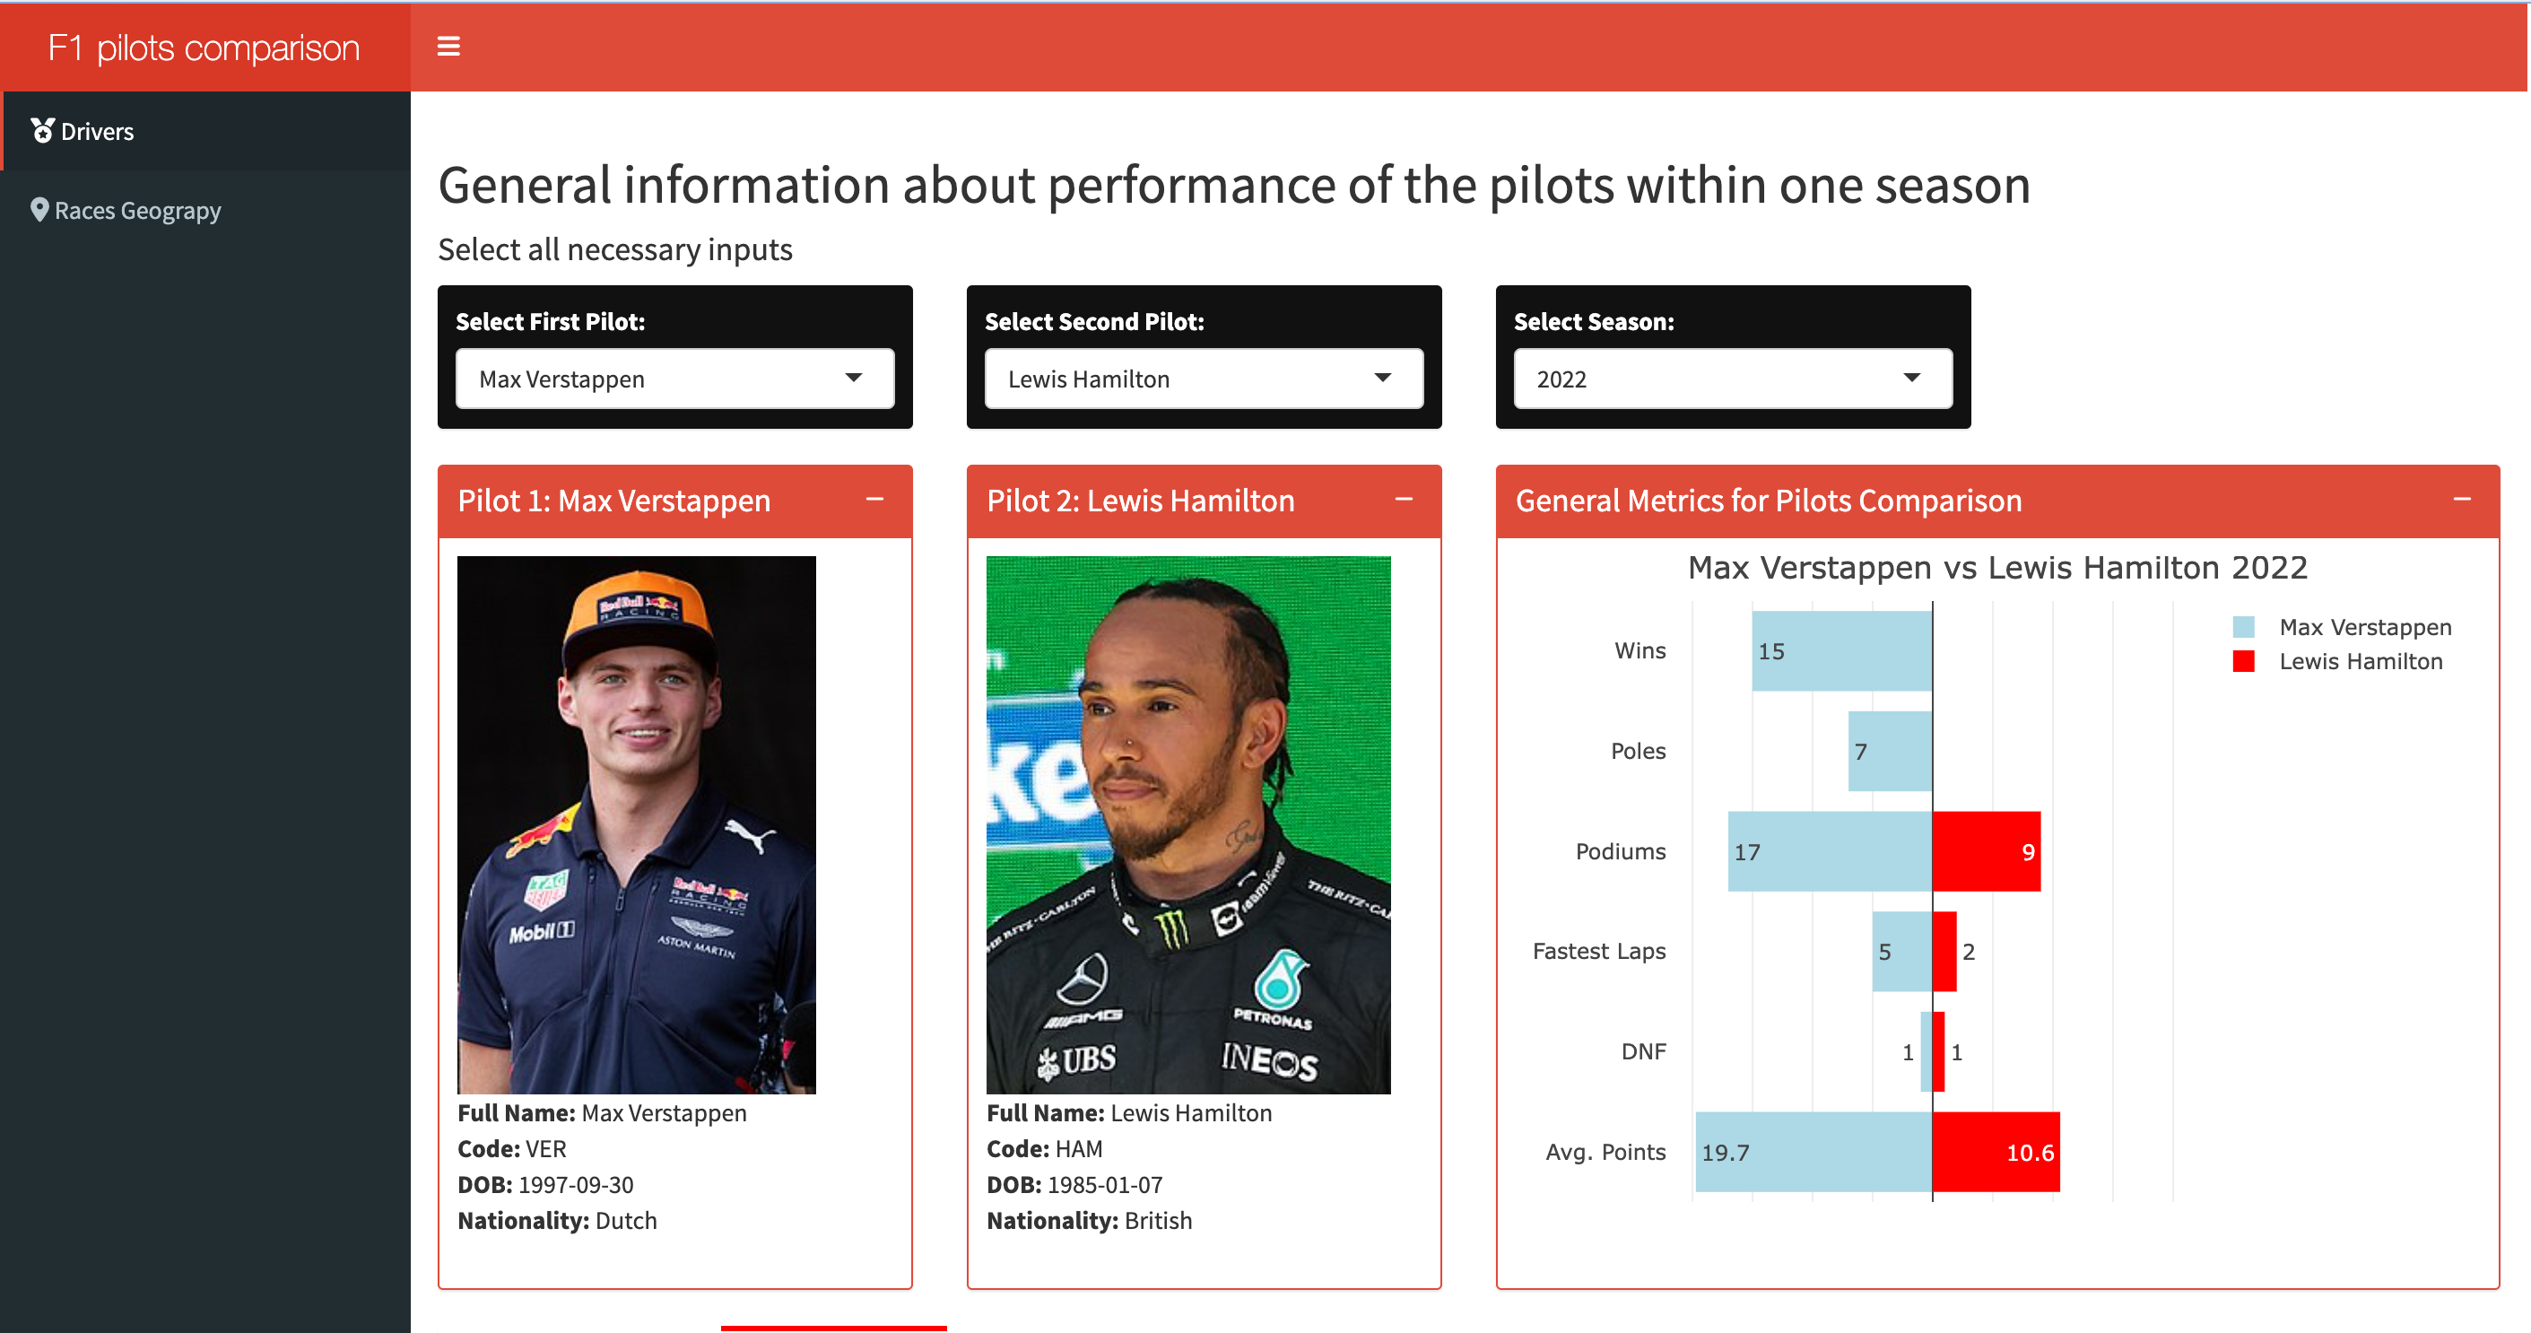Click the Races Geograpy map pin icon
The width and height of the screenshot is (2531, 1333).
tap(39, 209)
